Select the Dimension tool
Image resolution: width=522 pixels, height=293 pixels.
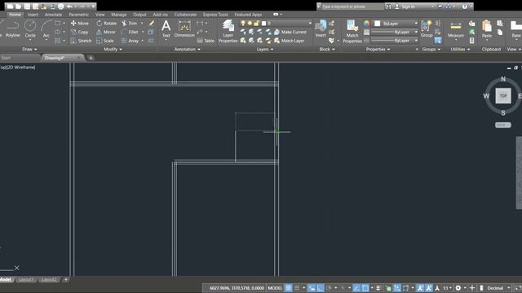[184, 28]
